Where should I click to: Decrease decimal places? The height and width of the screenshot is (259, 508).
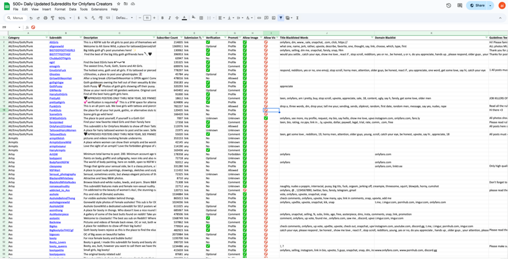pos(93,18)
